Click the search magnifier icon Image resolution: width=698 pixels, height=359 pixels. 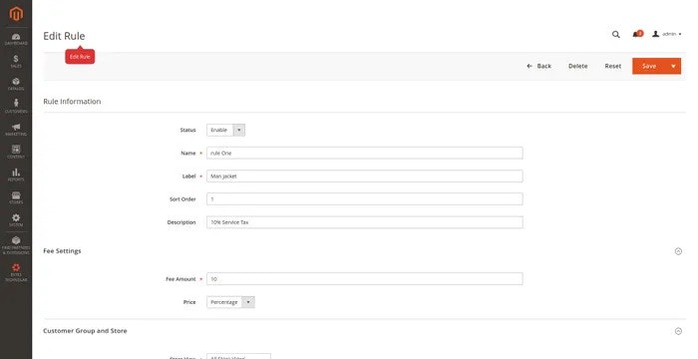615,34
